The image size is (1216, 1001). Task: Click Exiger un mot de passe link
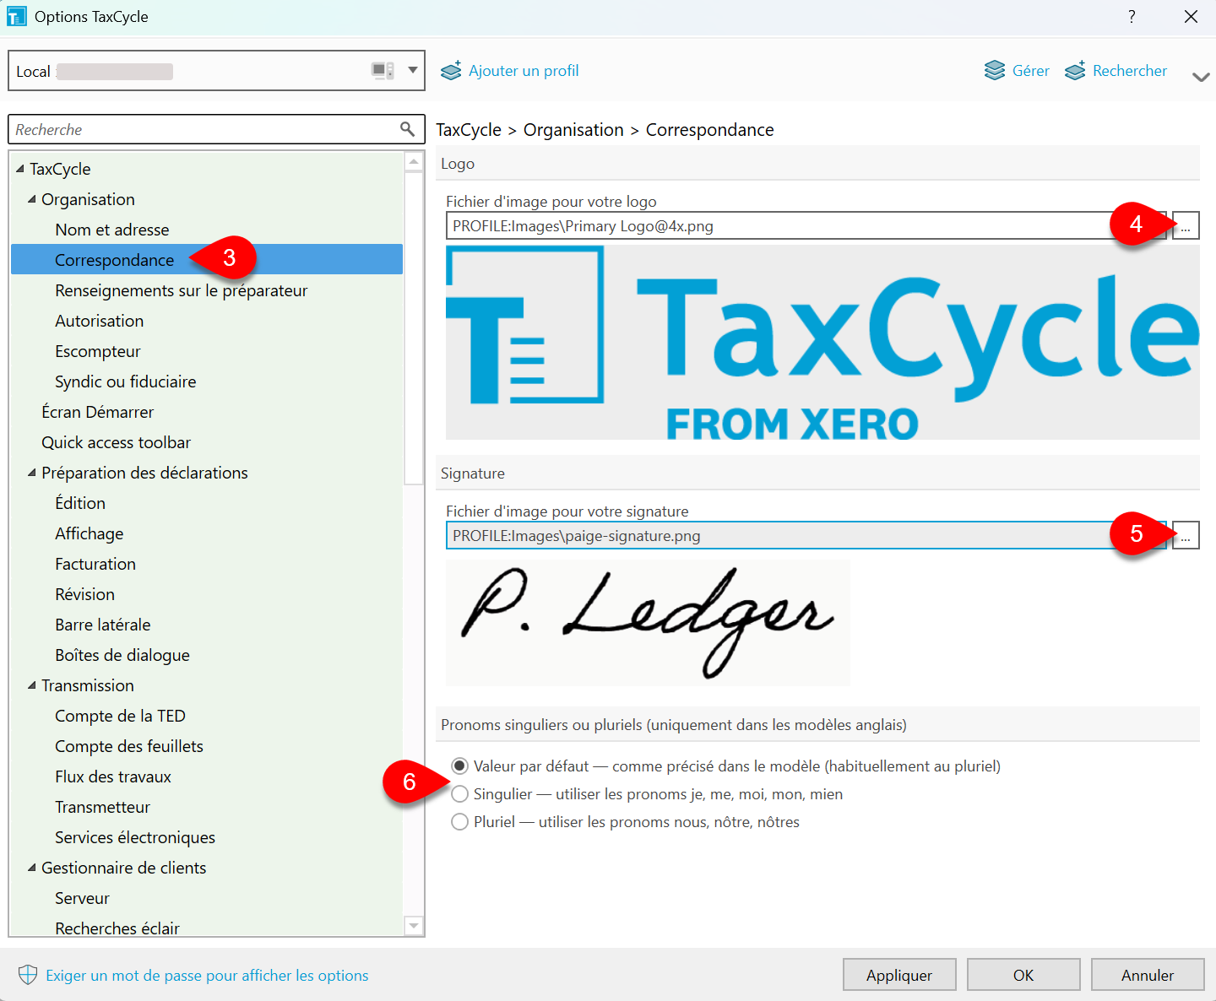pos(207,976)
